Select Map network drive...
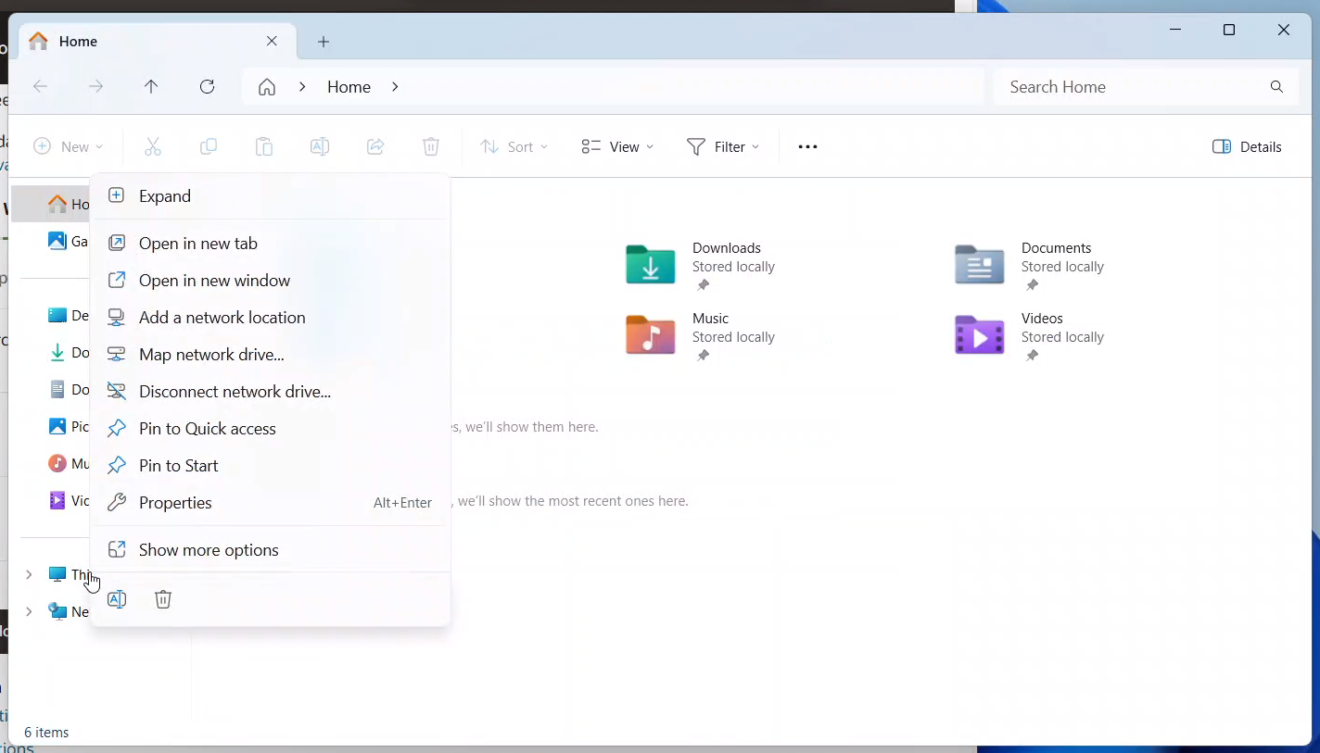The height and width of the screenshot is (753, 1320). [270, 354]
